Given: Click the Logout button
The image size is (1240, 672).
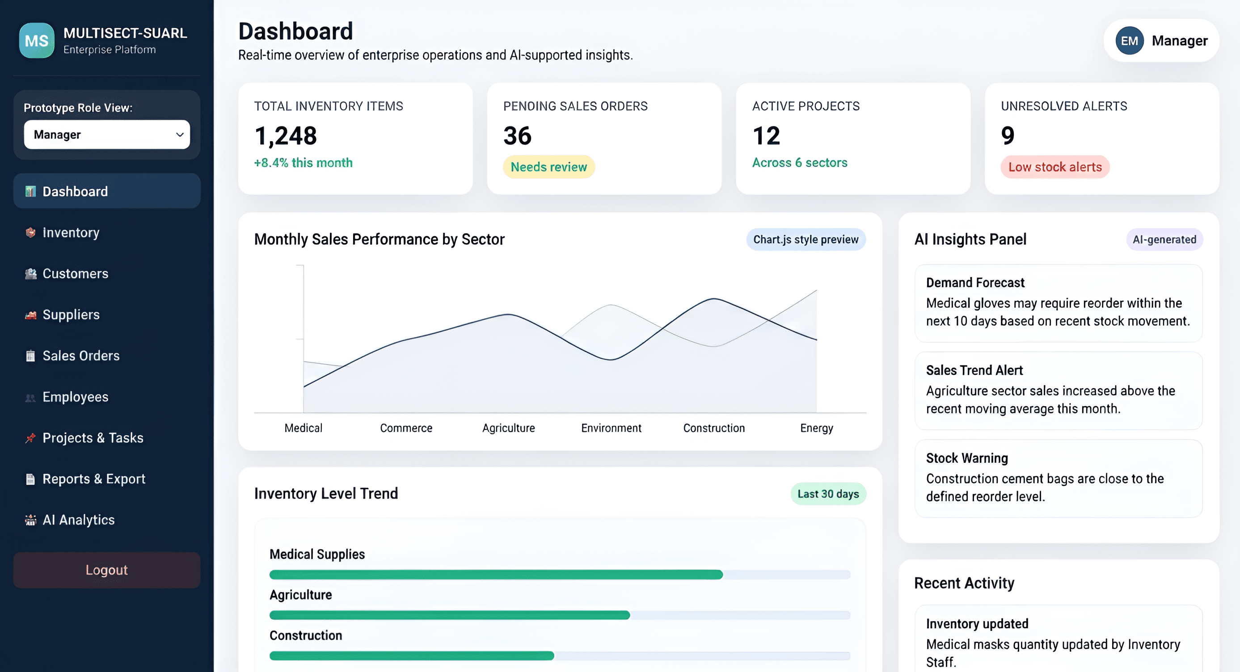Looking at the screenshot, I should (x=107, y=570).
